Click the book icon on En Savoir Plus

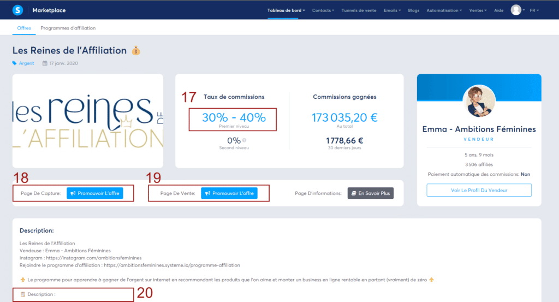pos(354,193)
